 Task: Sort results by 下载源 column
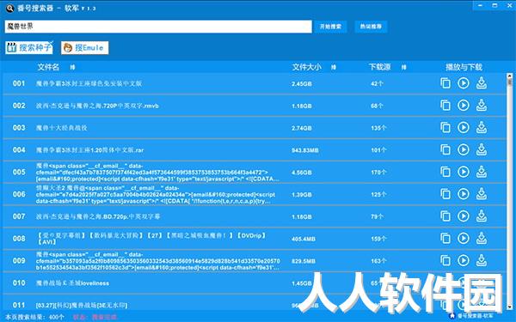404,67
